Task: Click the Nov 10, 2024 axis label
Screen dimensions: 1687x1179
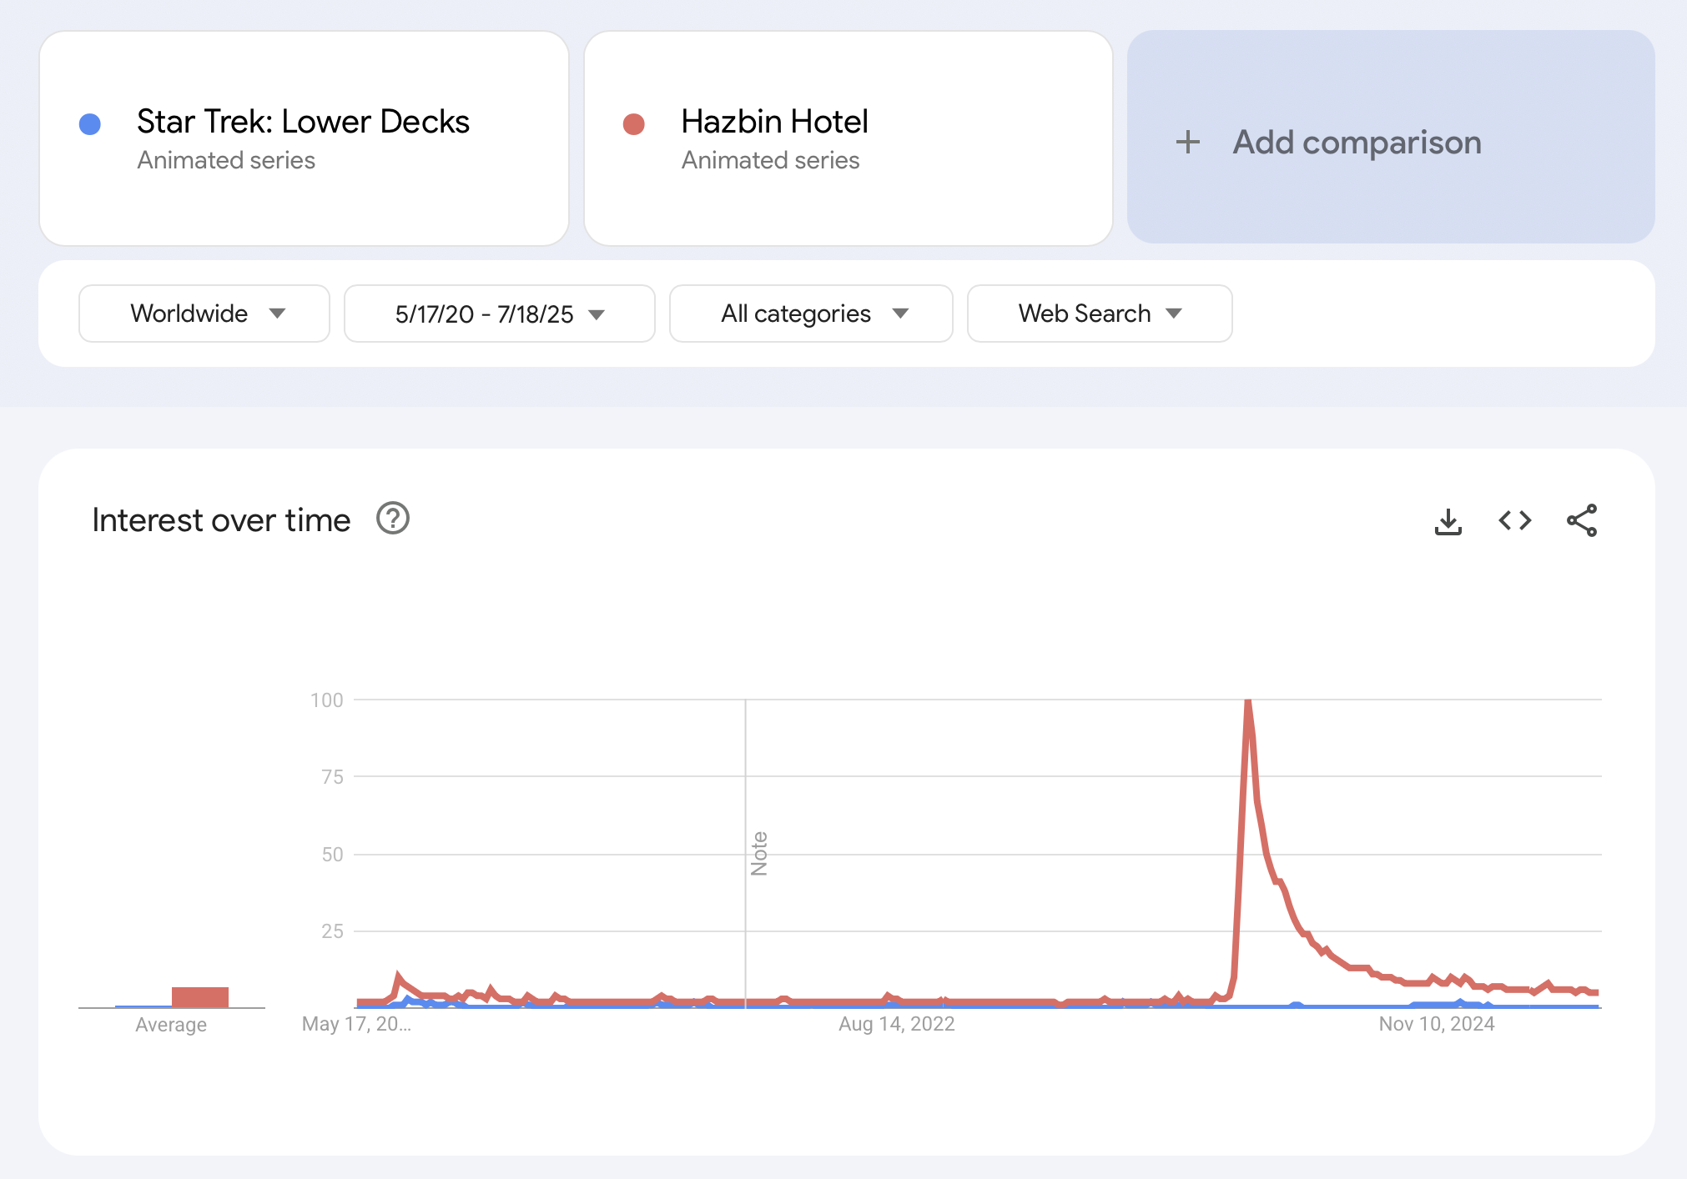Action: tap(1437, 1024)
